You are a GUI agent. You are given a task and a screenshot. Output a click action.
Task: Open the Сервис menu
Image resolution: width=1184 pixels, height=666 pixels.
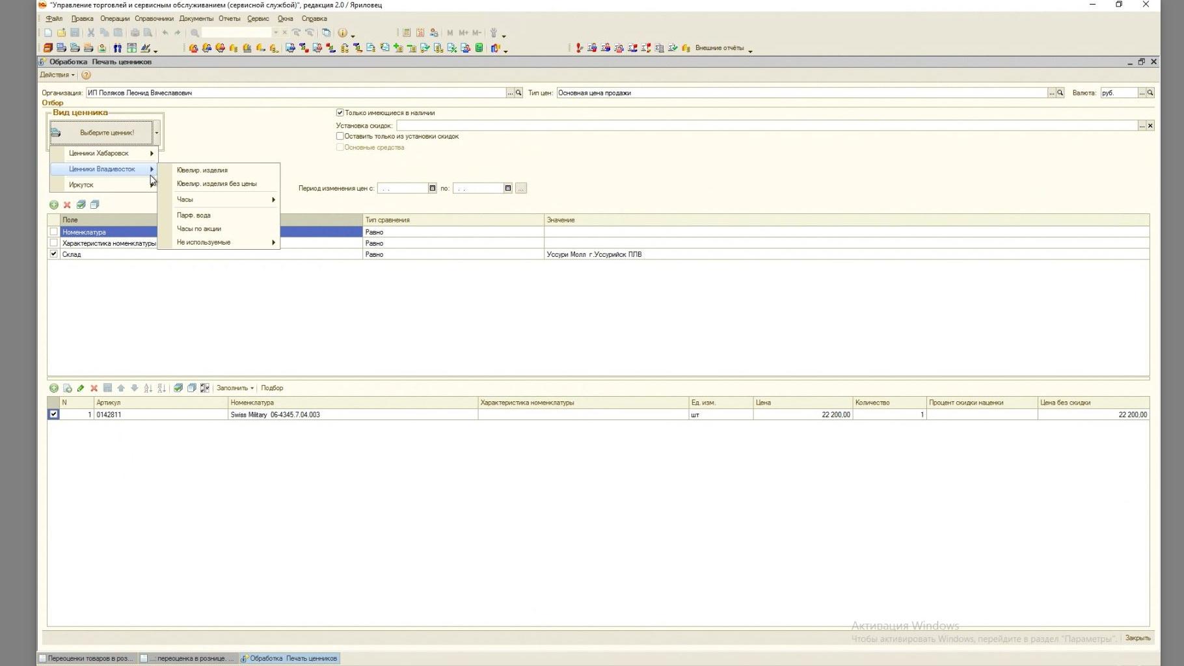click(258, 19)
